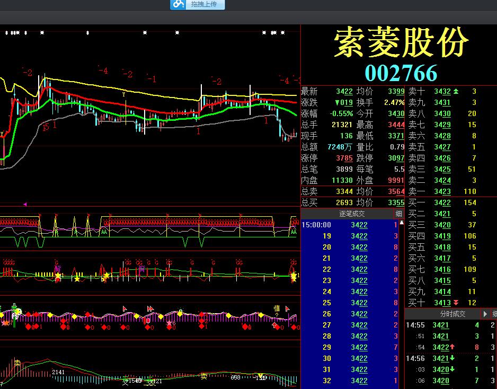Click the yellow 慎 warning marker

(277, 309)
